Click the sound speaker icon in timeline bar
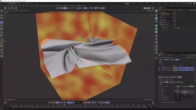The image size is (196, 110). coord(73,103)
